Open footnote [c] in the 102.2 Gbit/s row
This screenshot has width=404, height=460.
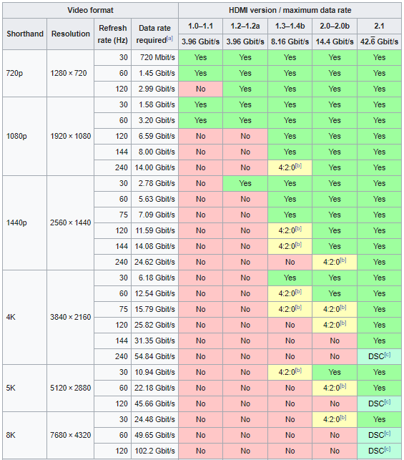click(x=388, y=449)
